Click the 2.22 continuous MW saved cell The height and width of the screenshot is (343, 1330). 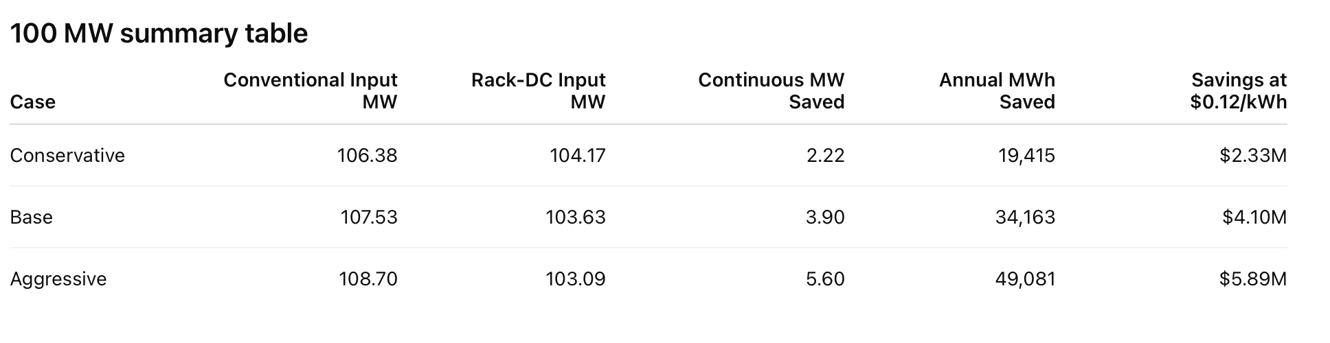[x=825, y=156]
